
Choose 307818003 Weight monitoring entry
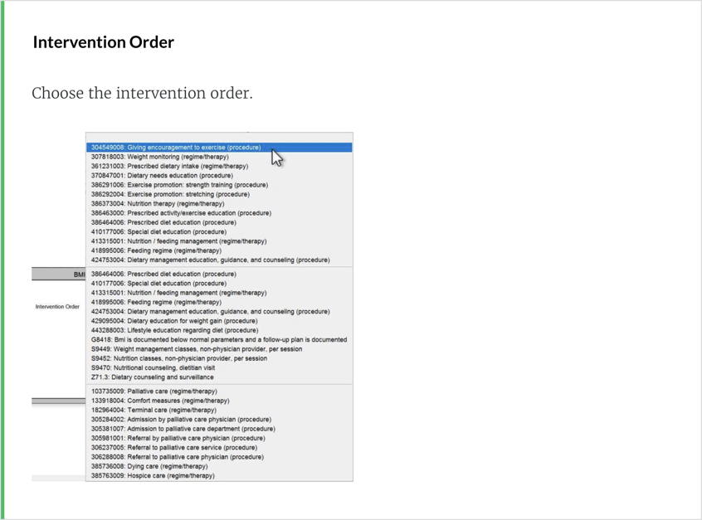point(160,157)
